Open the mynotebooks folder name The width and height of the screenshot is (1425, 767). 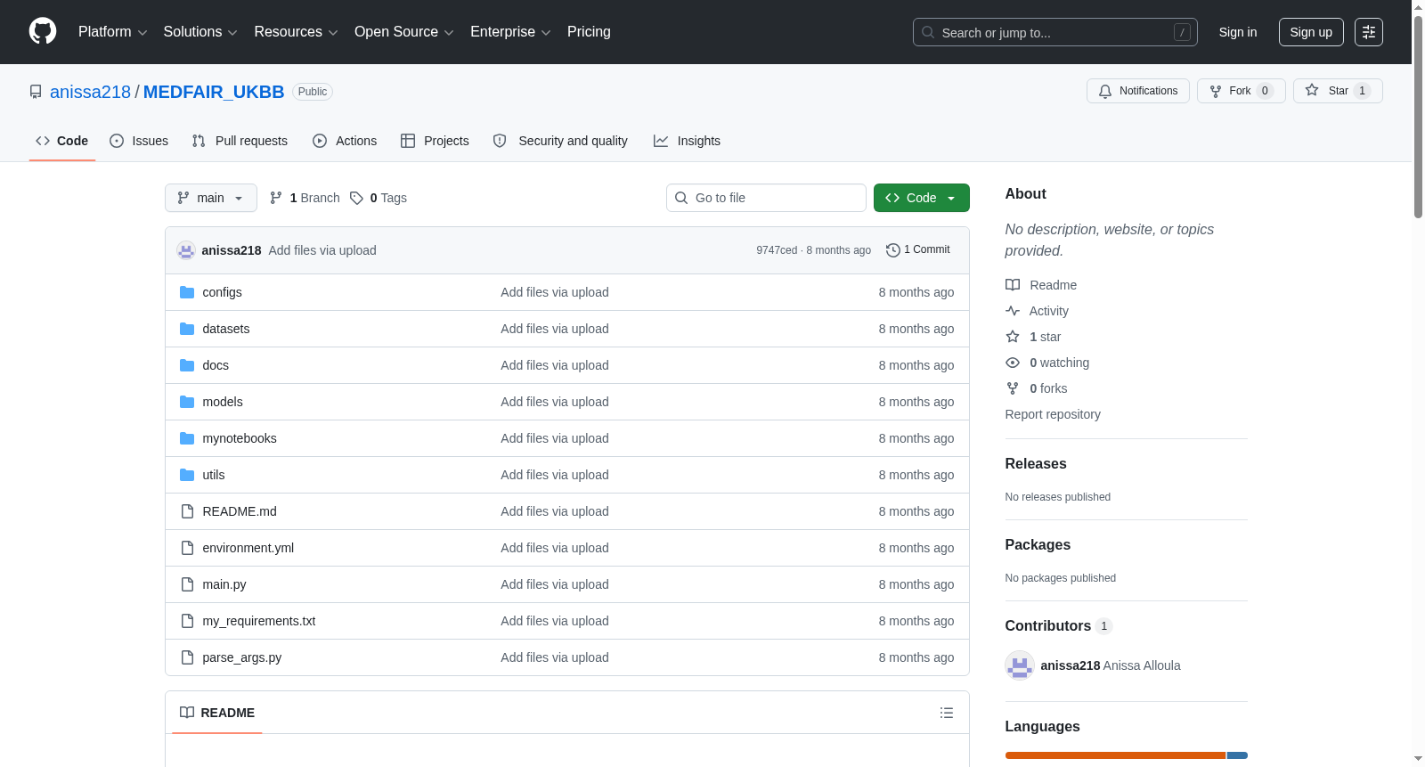[240, 438]
